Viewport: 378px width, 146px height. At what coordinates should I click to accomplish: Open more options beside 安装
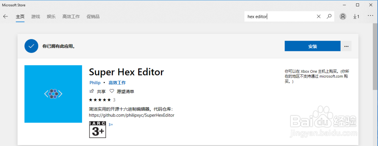coord(346,46)
